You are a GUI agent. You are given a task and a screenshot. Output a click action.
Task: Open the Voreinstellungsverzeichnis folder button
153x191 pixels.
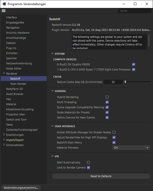(x=21, y=188)
